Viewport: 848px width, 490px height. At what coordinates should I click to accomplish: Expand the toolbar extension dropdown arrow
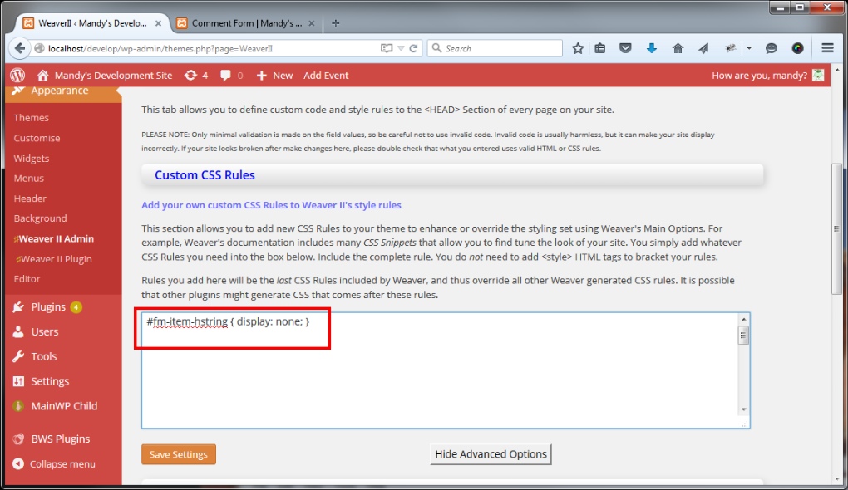(x=749, y=48)
